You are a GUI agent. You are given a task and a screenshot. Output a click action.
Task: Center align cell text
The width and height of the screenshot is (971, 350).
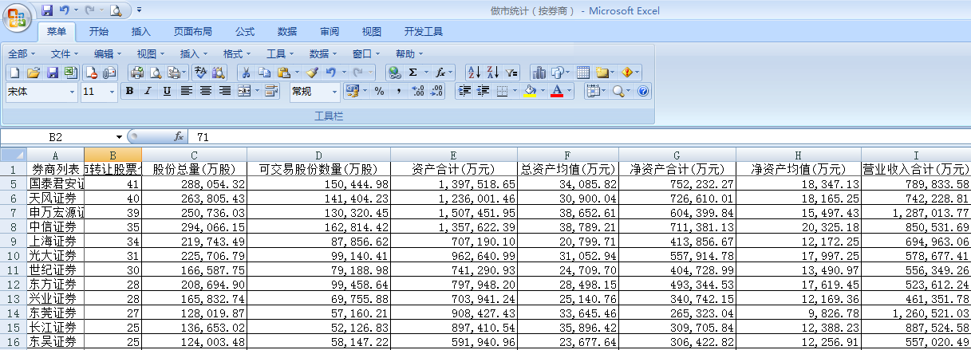(x=206, y=91)
